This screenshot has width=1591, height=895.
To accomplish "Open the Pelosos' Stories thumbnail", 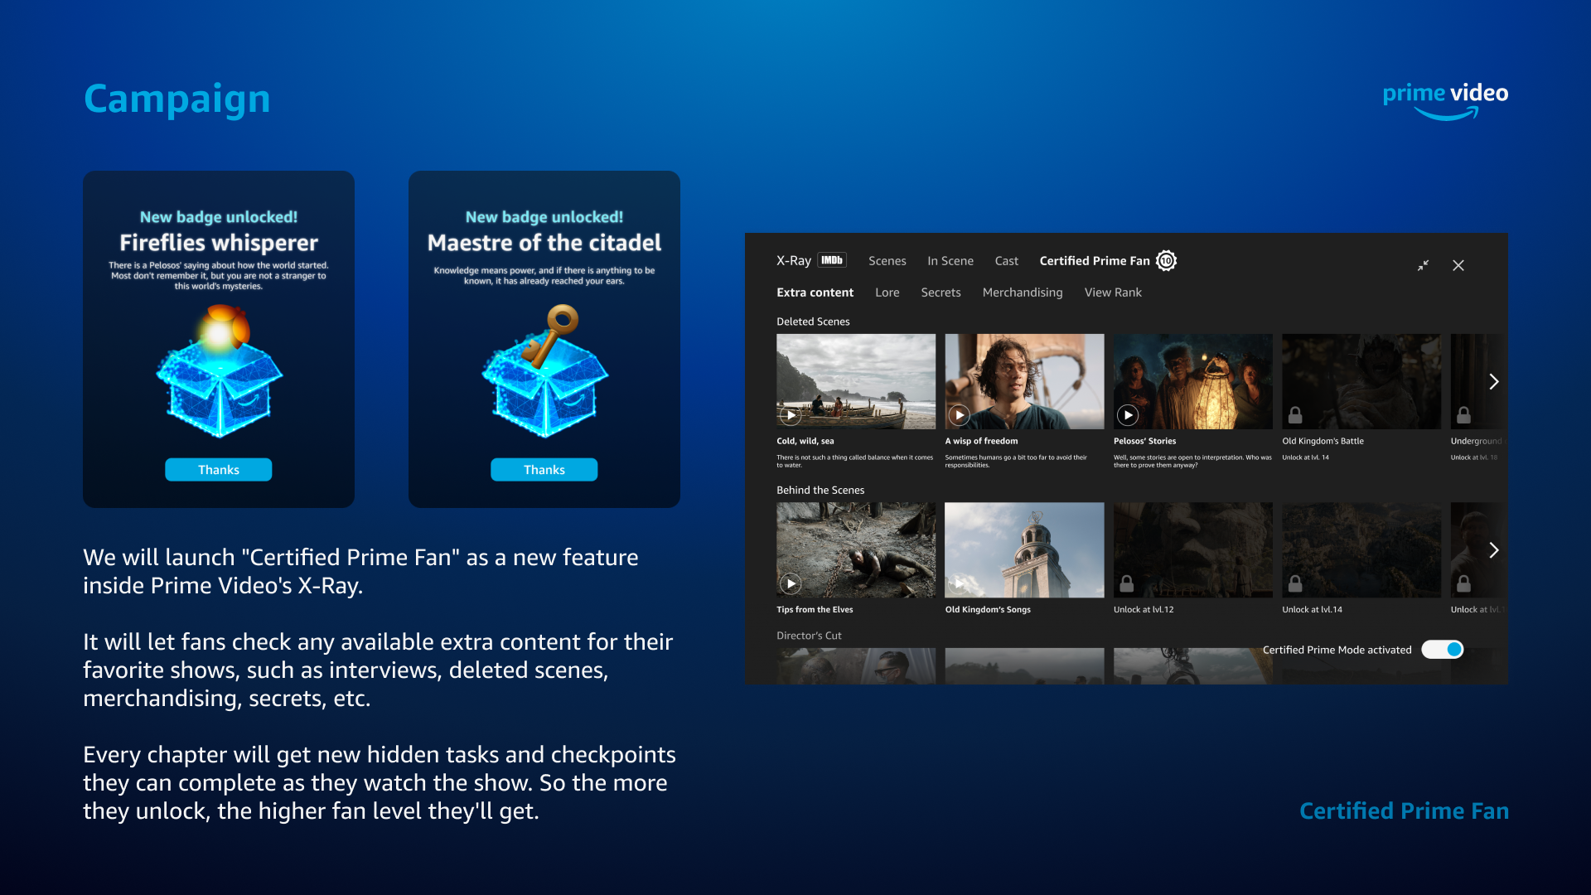I will (x=1193, y=381).
